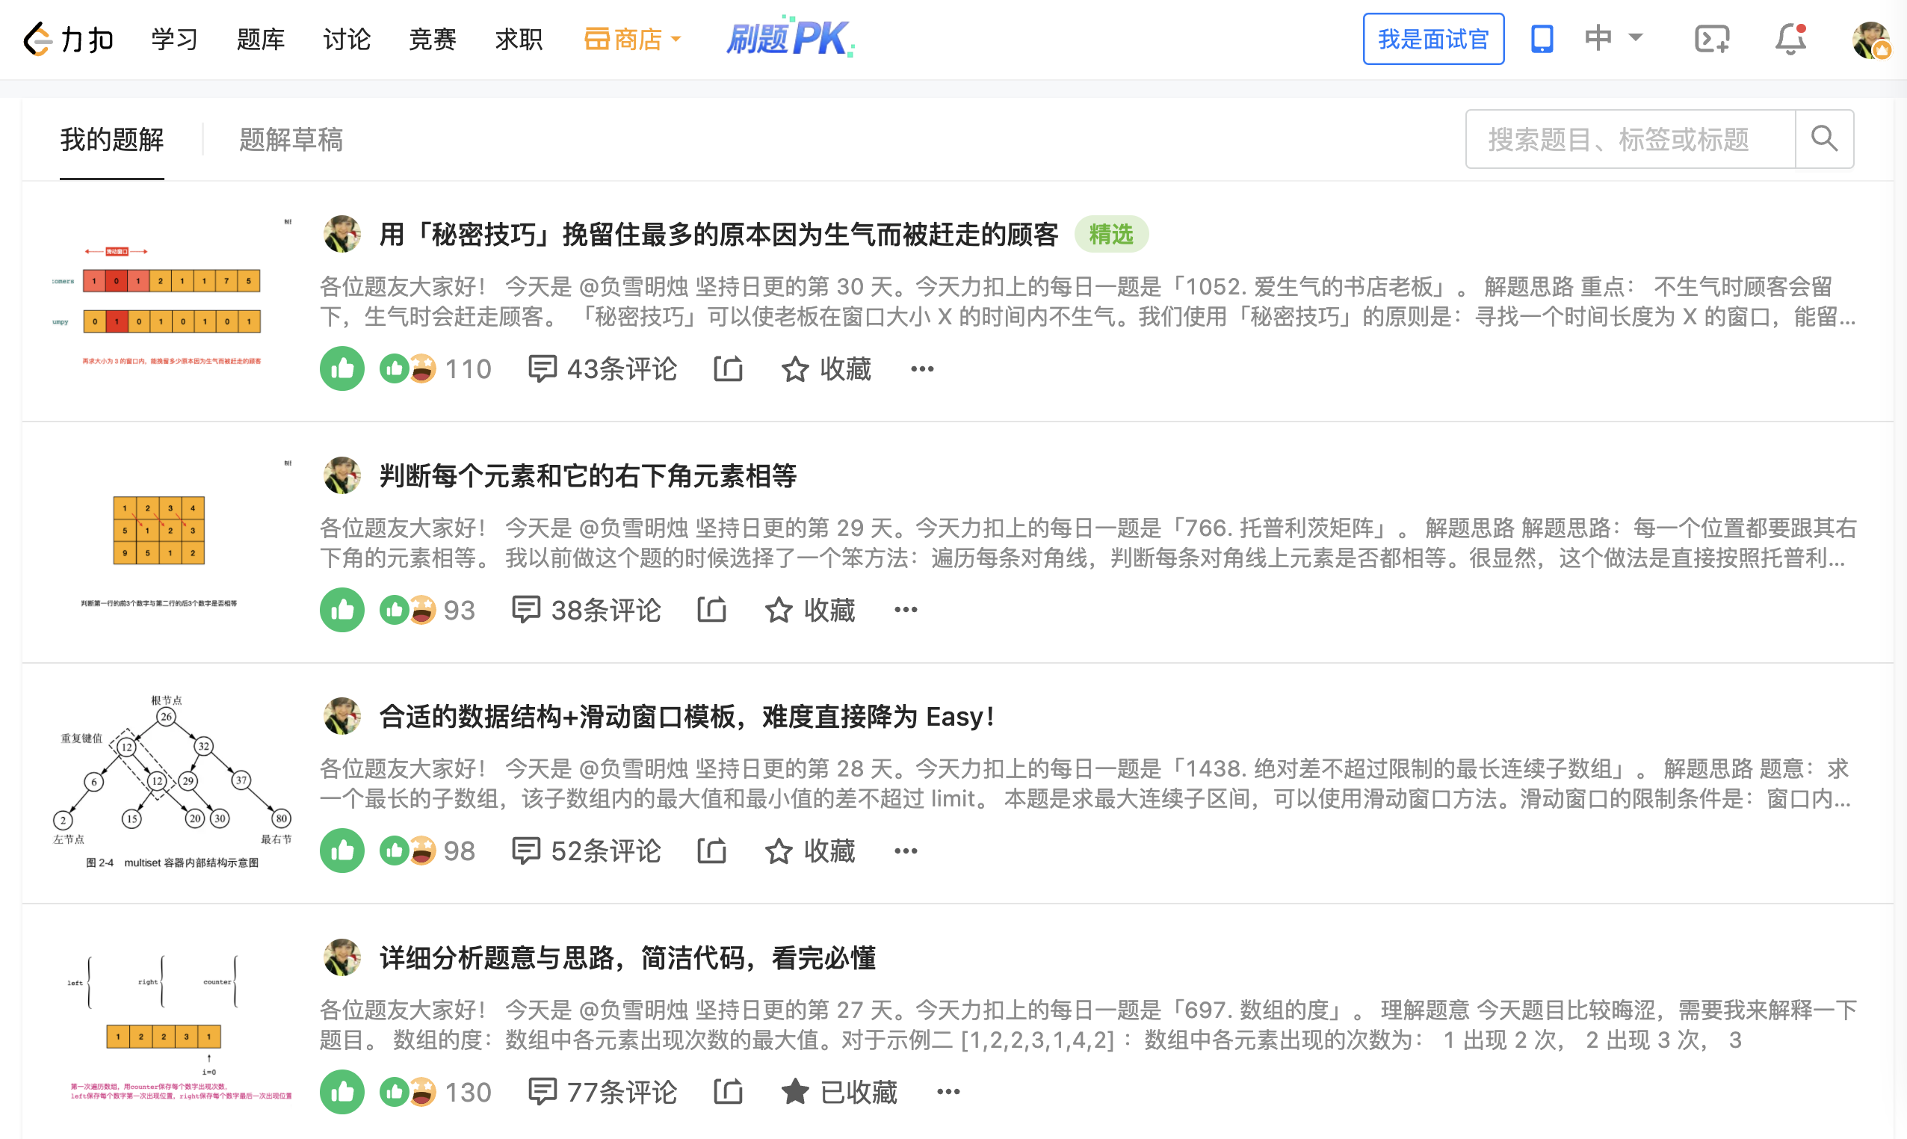The height and width of the screenshot is (1139, 1907).
Task: Open the 题库 menu item
Action: point(260,38)
